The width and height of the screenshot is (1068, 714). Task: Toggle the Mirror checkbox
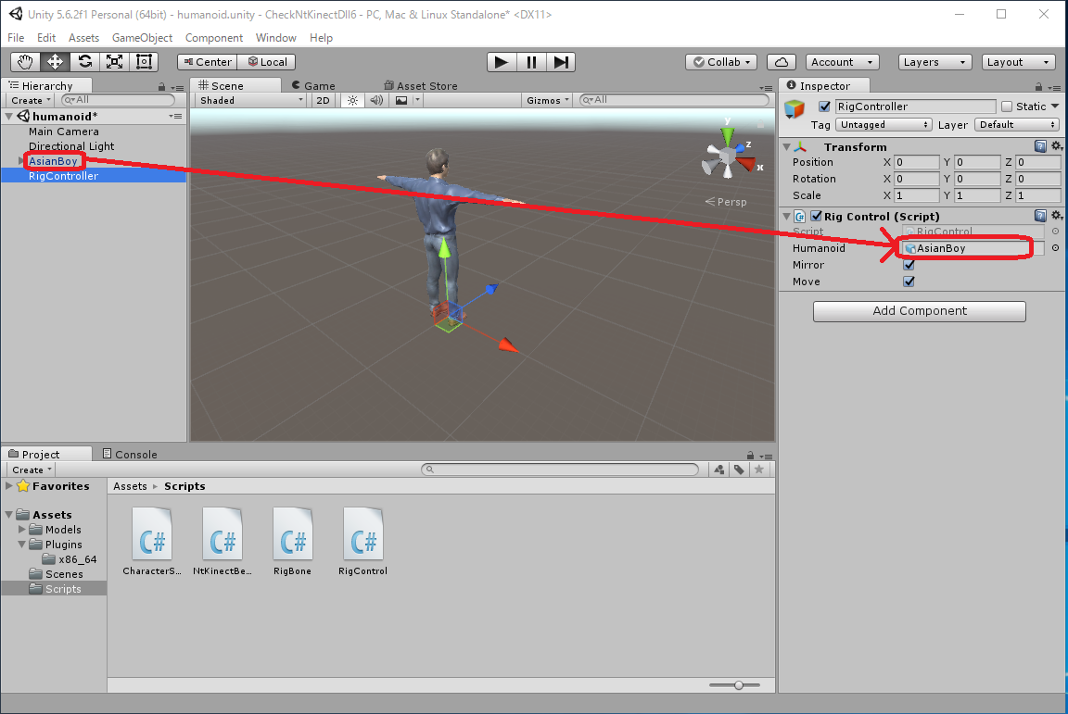point(909,265)
